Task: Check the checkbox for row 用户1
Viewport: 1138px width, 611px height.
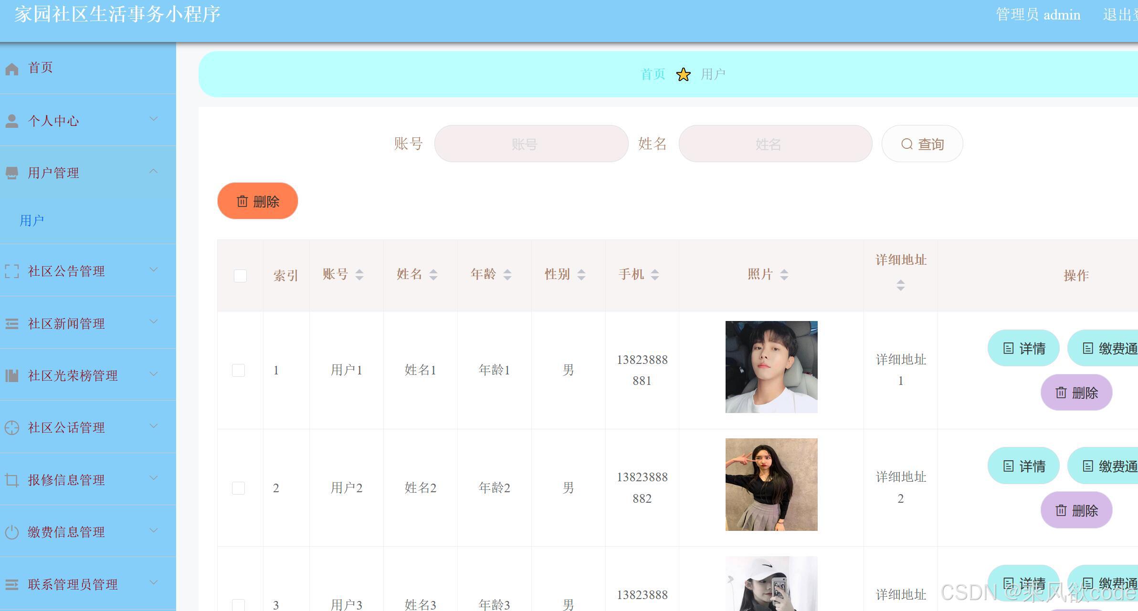Action: click(x=238, y=371)
